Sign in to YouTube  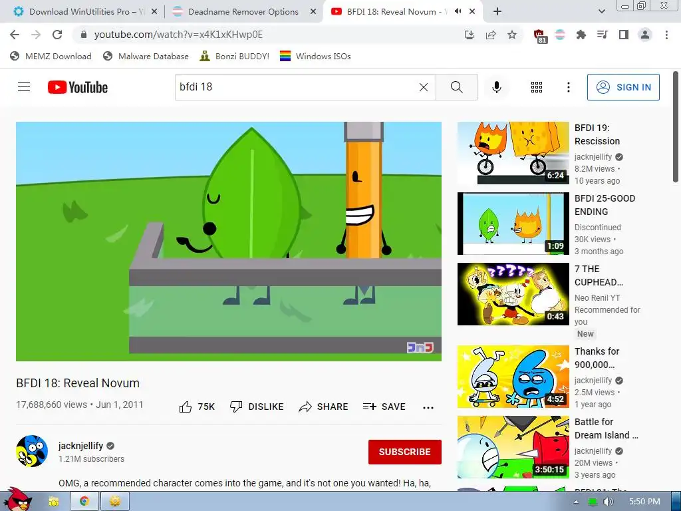[x=623, y=87]
